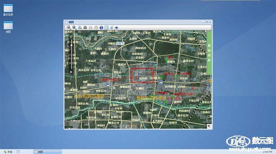Viewport: 276px width, 154px height.
Task: Select the rectangle selection tool icon
Action: point(91,27)
